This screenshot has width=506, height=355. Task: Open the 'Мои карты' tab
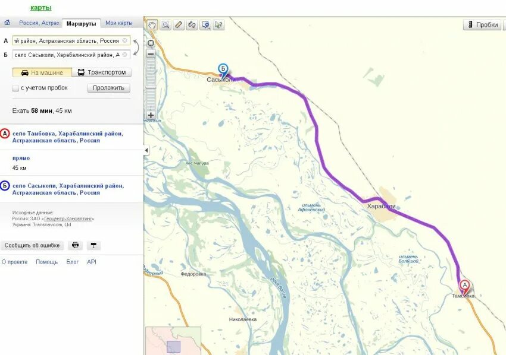coord(118,23)
